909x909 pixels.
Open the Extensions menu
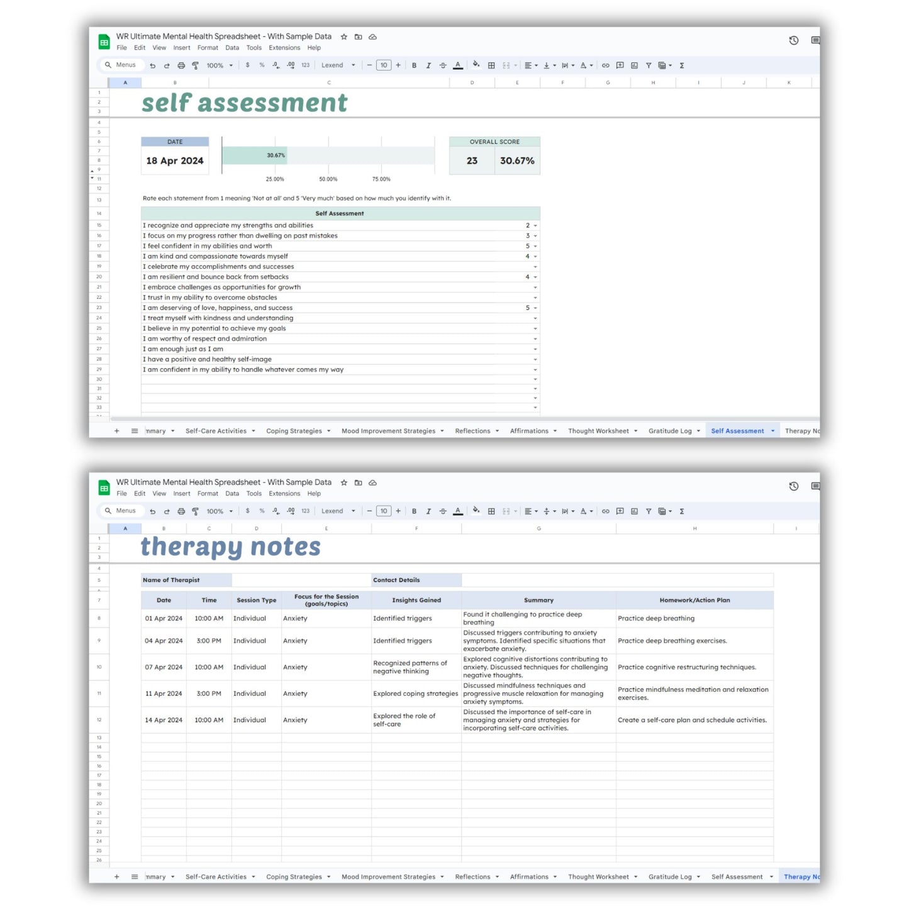[x=284, y=47]
